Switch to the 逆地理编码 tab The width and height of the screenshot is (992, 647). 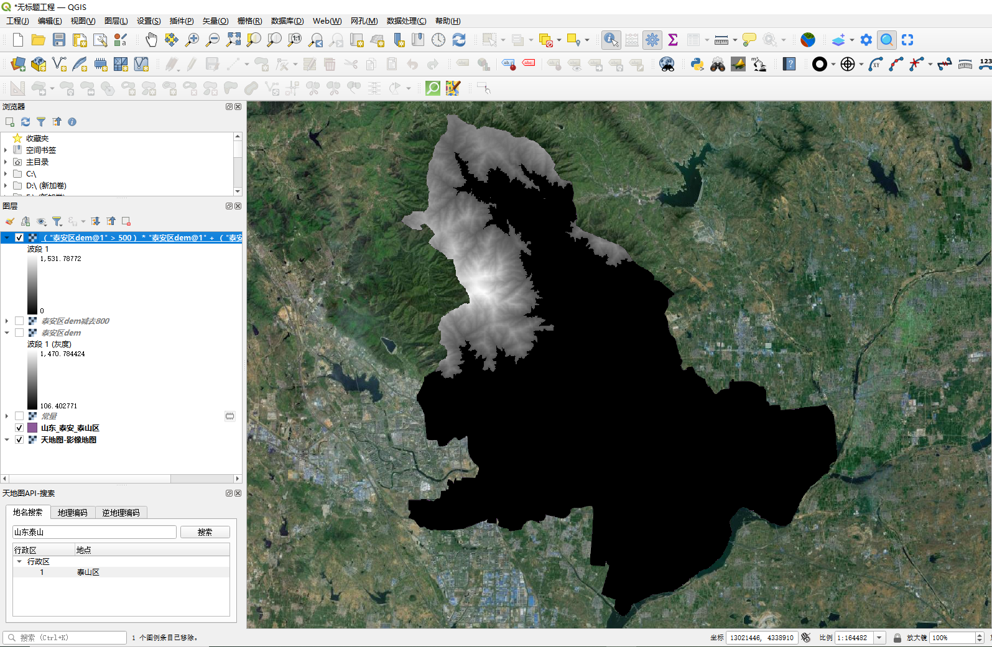point(121,513)
